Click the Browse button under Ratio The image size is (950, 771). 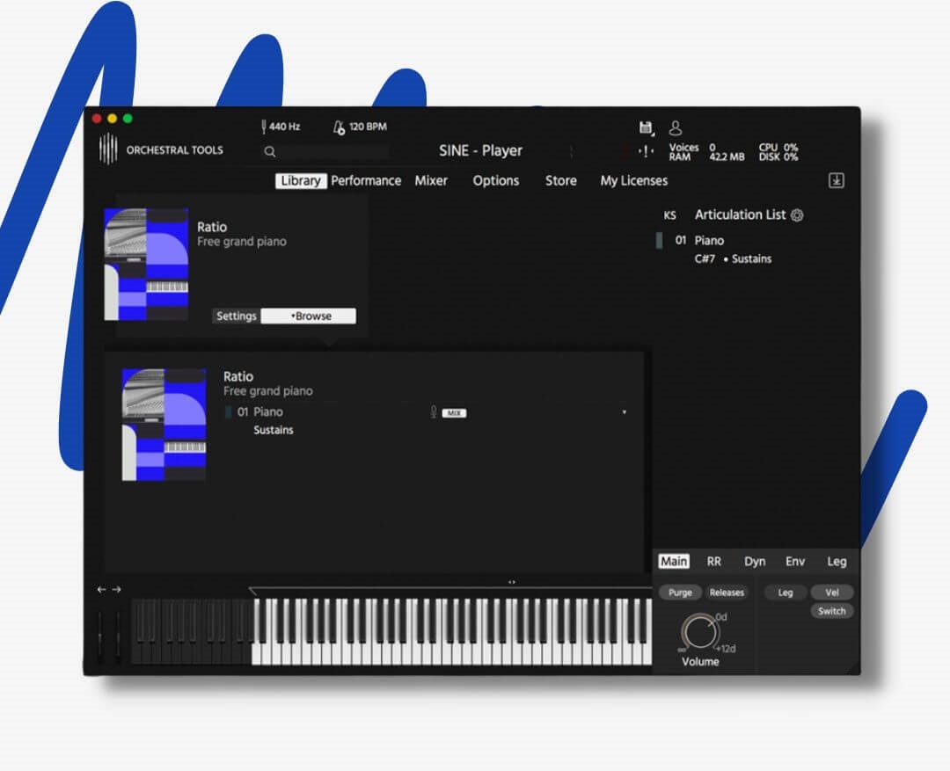[309, 316]
